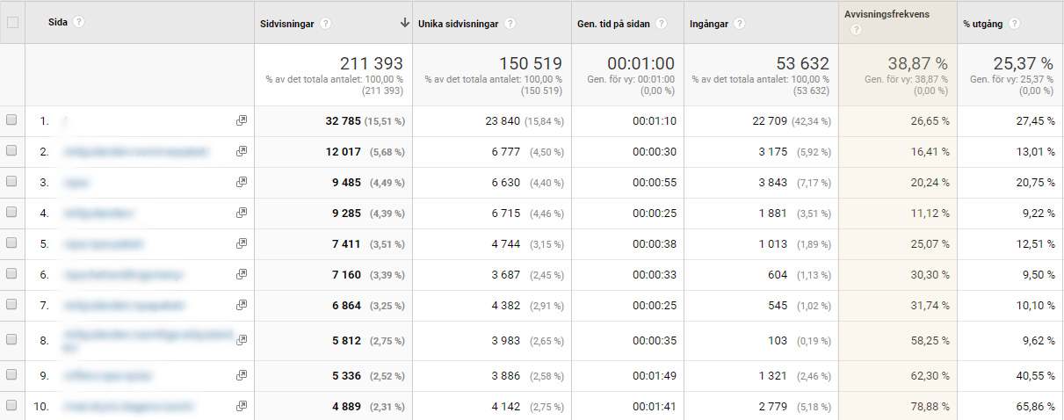This screenshot has width=1064, height=420.
Task: Click help icon next to Sida header
Action: coord(79,22)
